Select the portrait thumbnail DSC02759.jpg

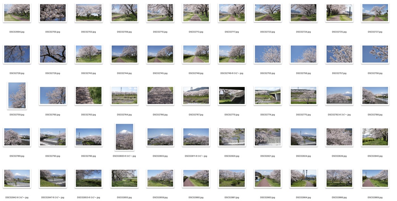(x=17, y=95)
